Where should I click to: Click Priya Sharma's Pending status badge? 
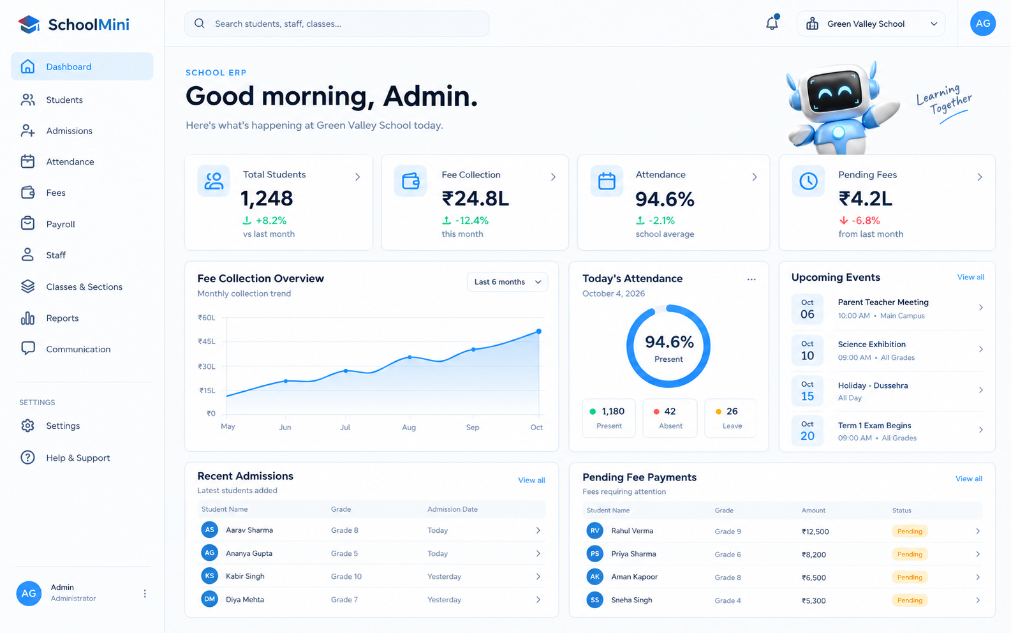(x=910, y=554)
